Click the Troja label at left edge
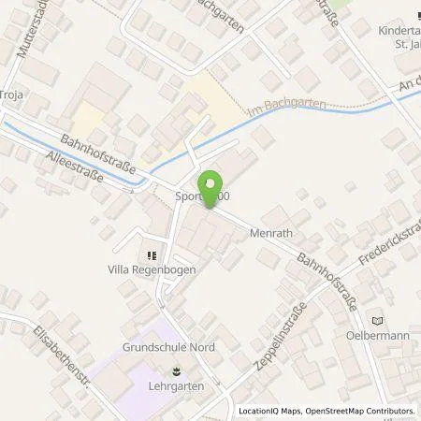Image resolution: width=421 pixels, height=421 pixels. [x=11, y=94]
